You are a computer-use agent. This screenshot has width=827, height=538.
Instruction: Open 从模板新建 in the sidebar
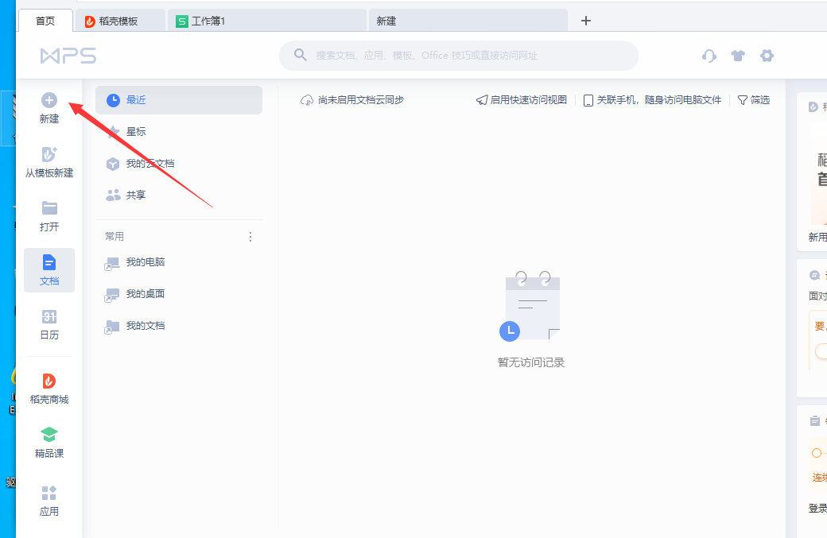click(x=49, y=155)
